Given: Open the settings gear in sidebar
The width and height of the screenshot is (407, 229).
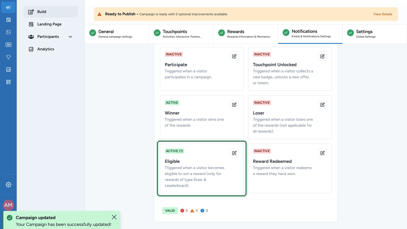Looking at the screenshot, I should point(8,184).
